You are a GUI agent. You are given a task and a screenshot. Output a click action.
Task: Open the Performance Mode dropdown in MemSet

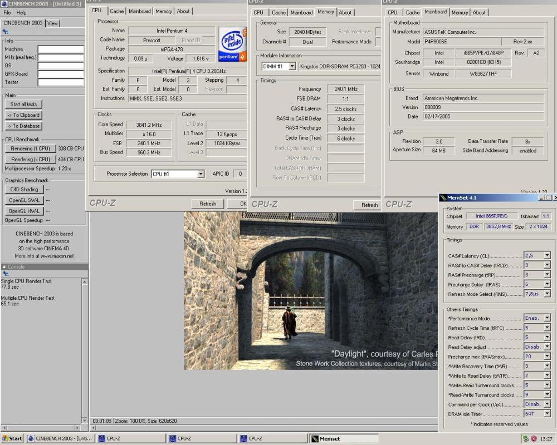click(547, 318)
